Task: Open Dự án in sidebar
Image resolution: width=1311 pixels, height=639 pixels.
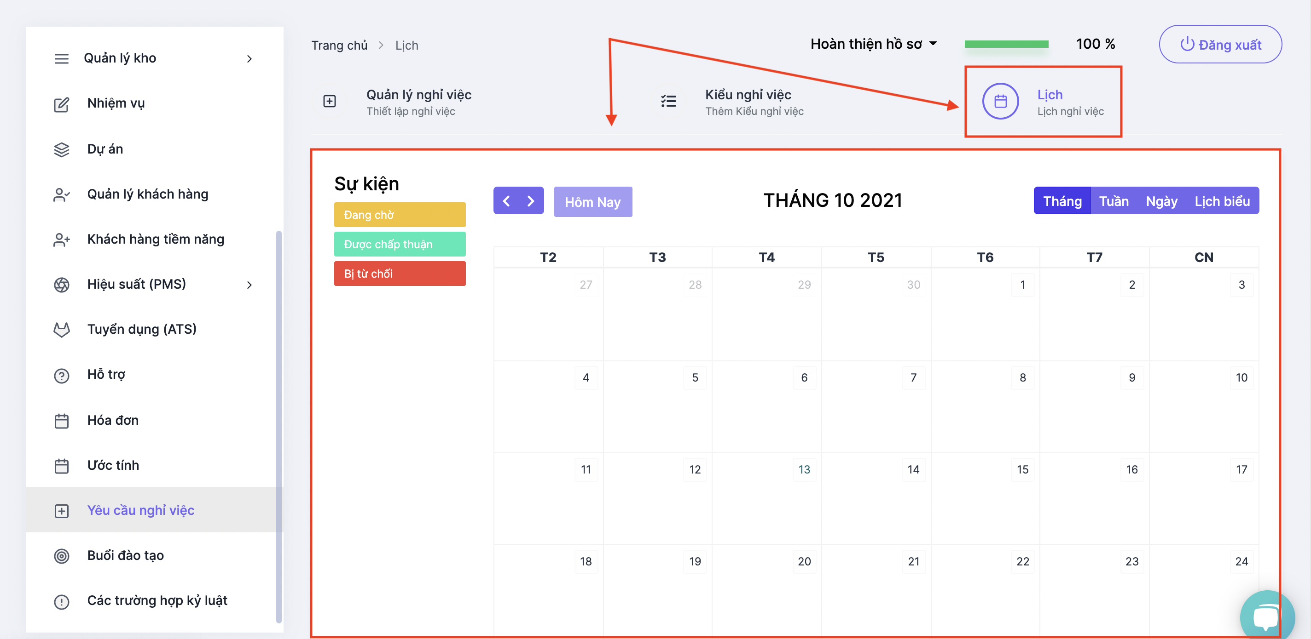Action: pyautogui.click(x=155, y=149)
